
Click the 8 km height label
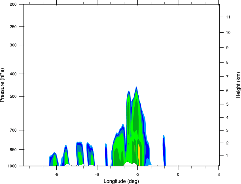click(x=227, y=63)
